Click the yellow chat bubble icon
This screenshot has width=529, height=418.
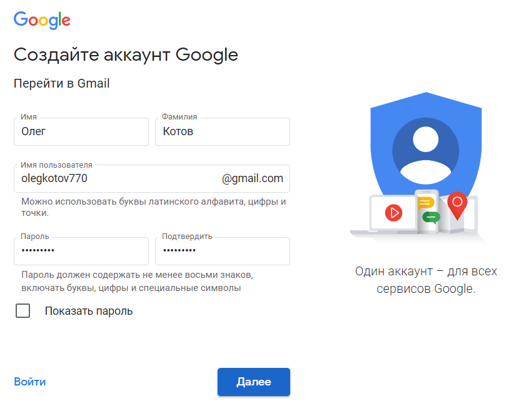[426, 203]
